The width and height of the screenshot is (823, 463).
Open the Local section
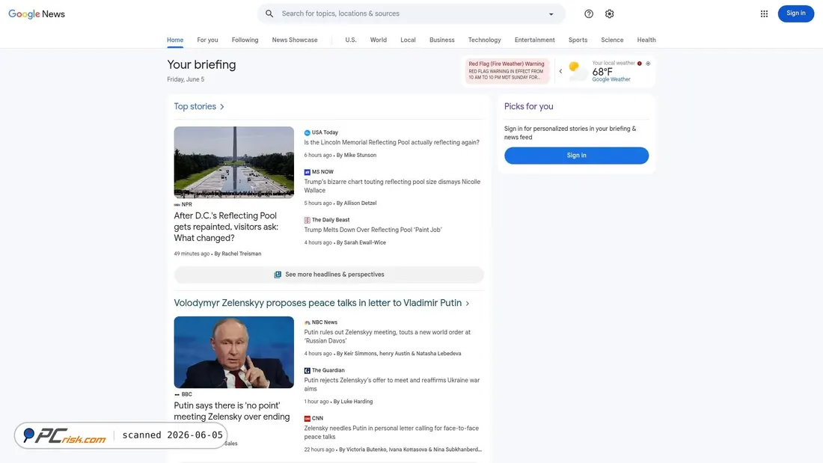(408, 40)
